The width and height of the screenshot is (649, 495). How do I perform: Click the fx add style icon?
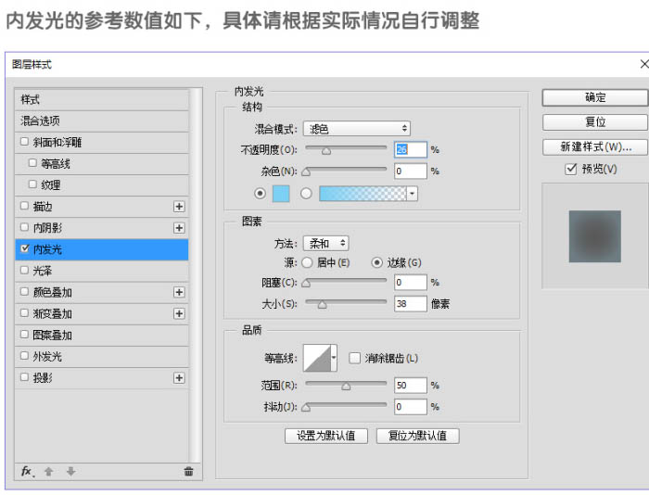(27, 472)
